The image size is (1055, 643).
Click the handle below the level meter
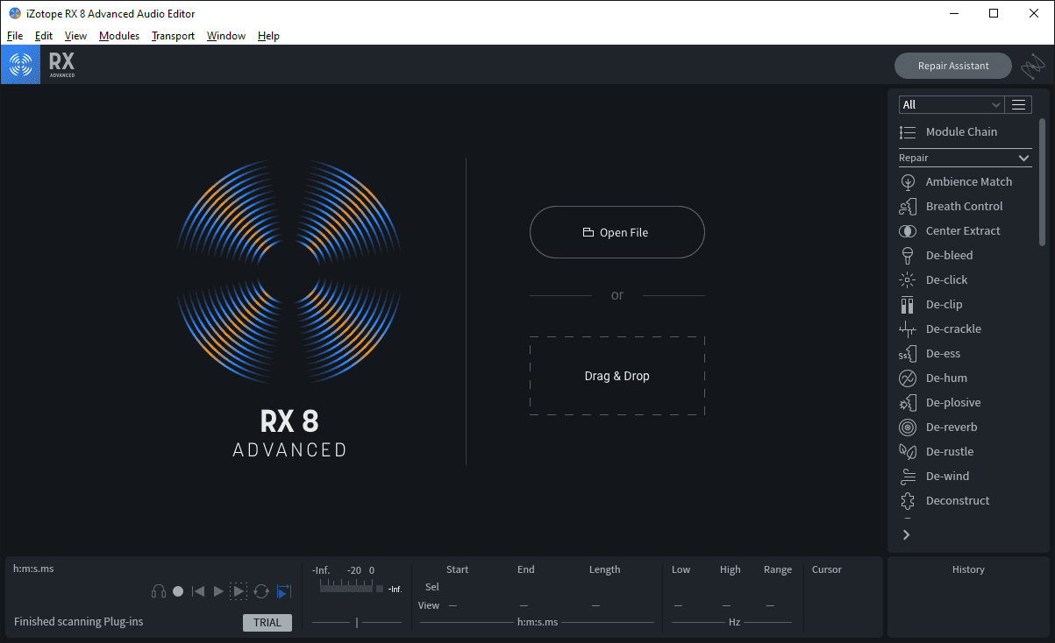tap(357, 623)
